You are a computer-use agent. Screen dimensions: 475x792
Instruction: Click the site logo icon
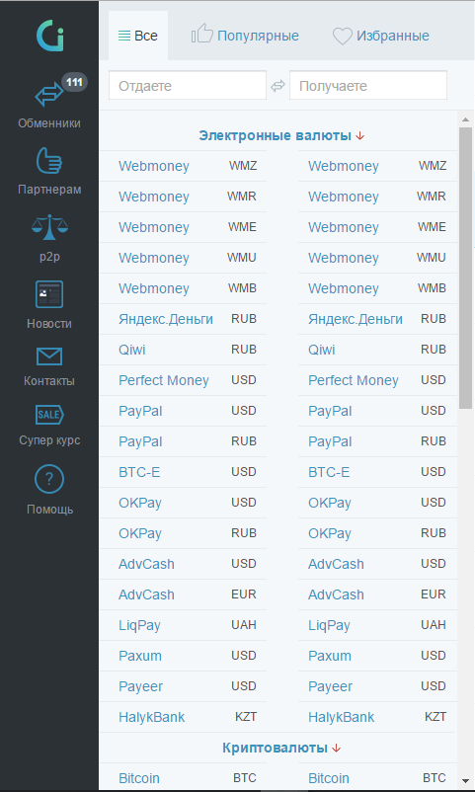pyautogui.click(x=50, y=36)
